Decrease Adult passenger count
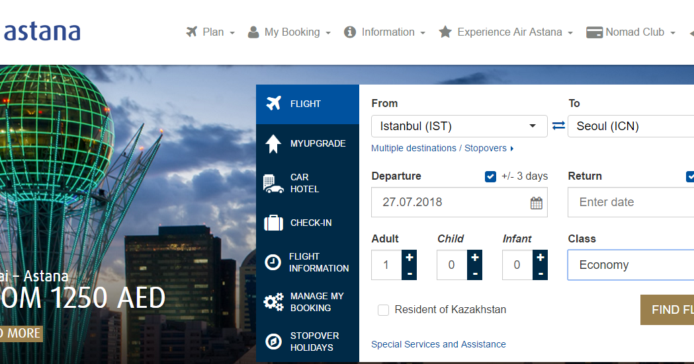The image size is (694, 364). click(x=410, y=273)
